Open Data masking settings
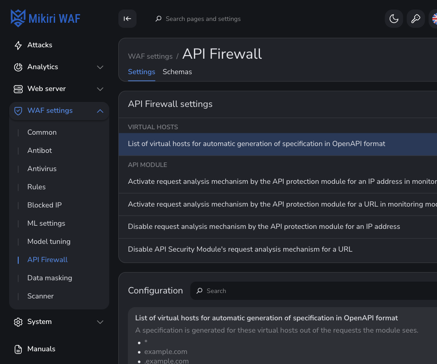This screenshot has height=364, width=437. pyautogui.click(x=50, y=278)
